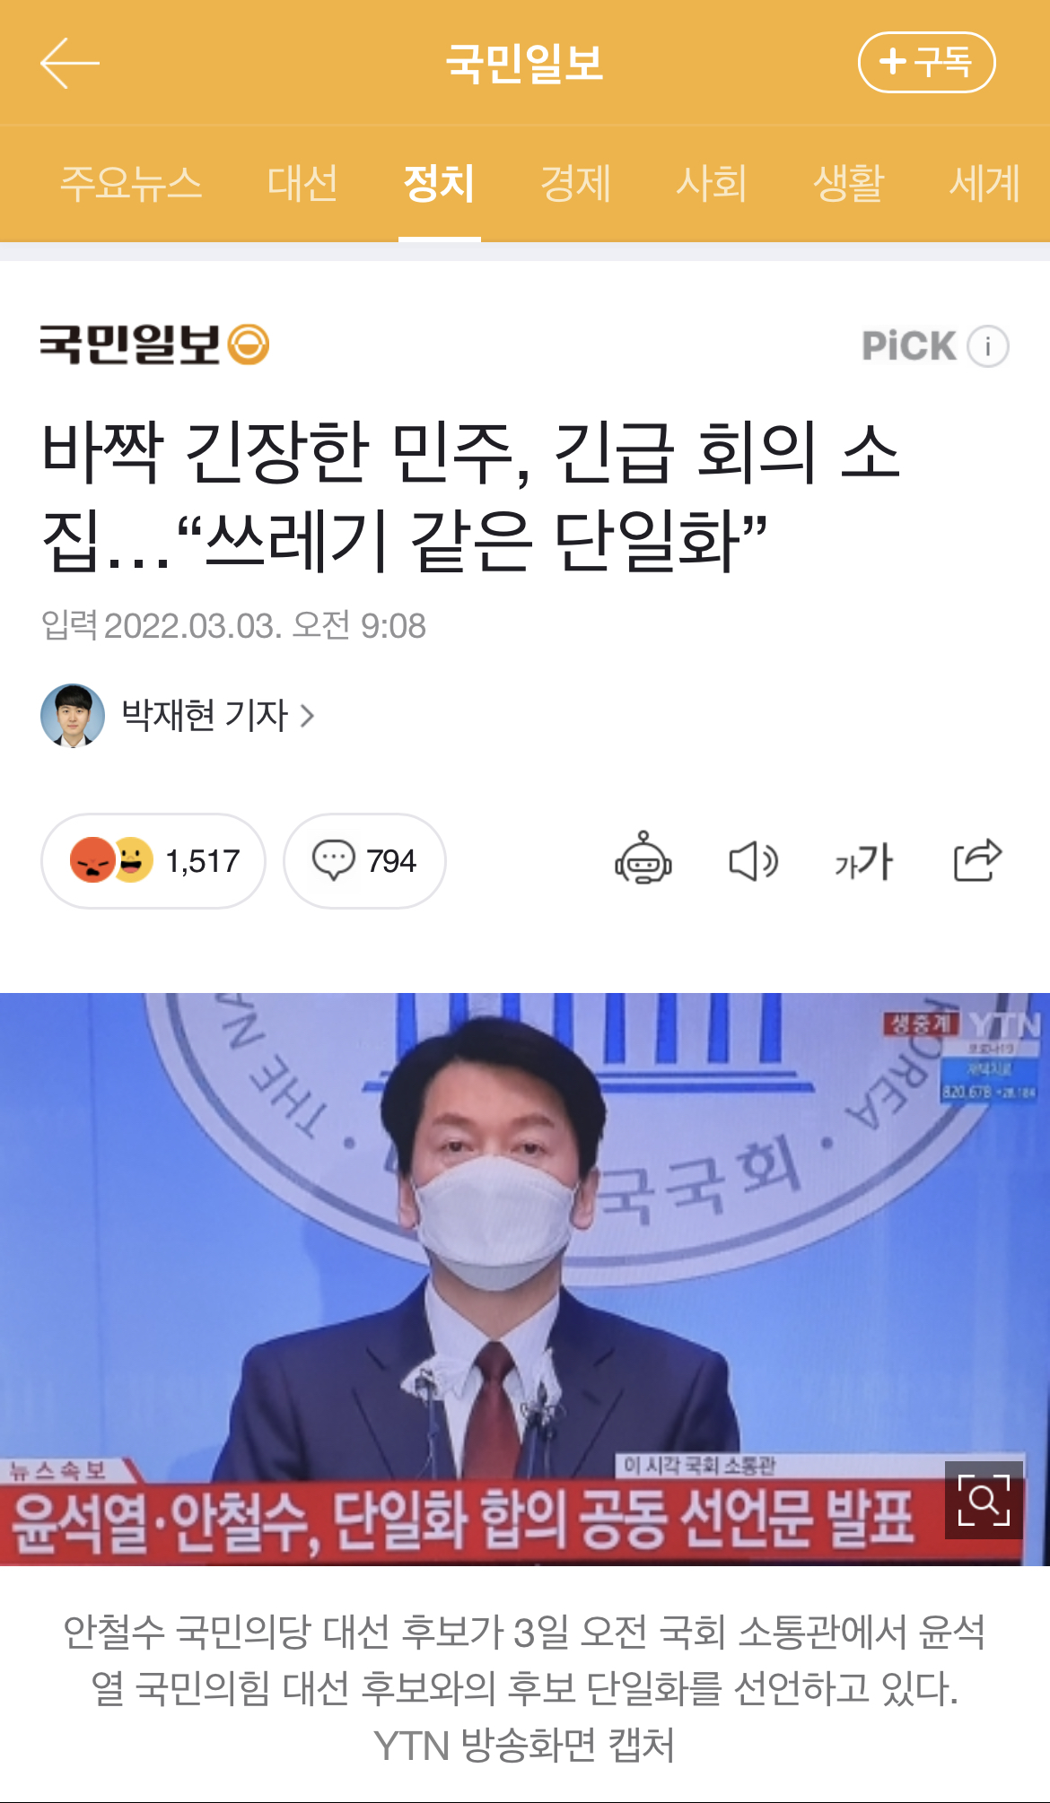The image size is (1050, 1803).
Task: Switch to the 대선 tab
Action: [302, 183]
